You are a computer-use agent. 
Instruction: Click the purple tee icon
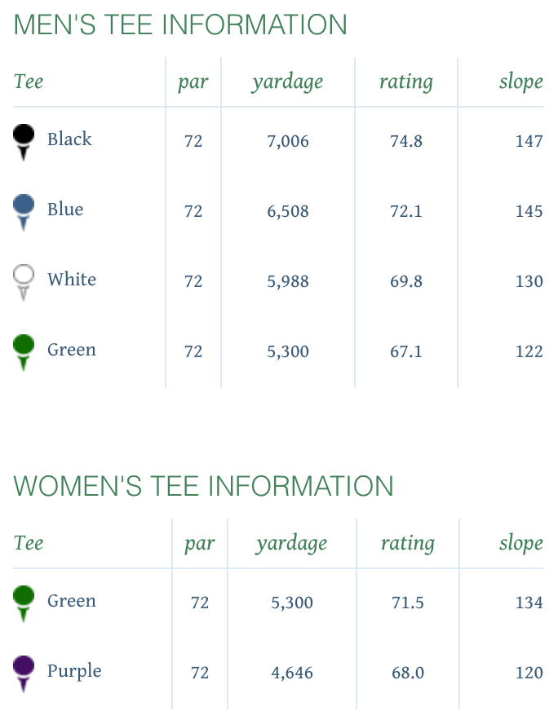pos(24,673)
